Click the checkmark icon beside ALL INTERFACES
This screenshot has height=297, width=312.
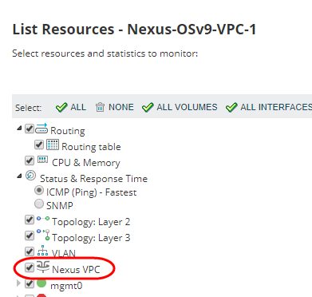pyautogui.click(x=231, y=107)
